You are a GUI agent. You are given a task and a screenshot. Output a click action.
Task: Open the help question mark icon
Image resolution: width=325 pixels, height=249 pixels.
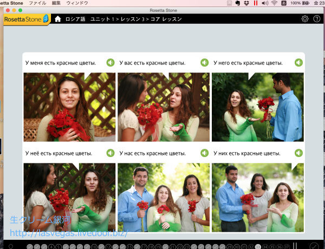click(x=317, y=19)
